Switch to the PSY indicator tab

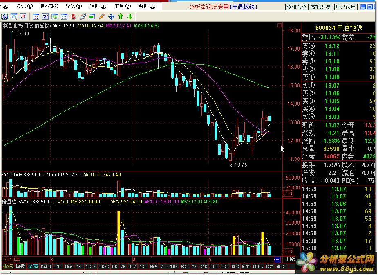point(269,266)
